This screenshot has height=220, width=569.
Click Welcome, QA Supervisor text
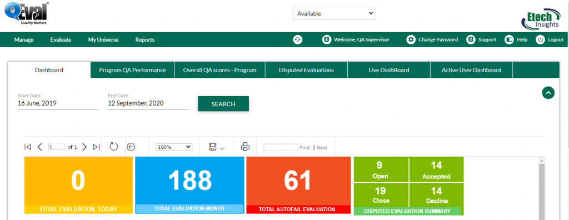(x=361, y=39)
